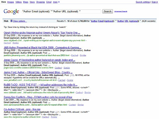Click the Show options link
Viewport: 159px width, 119px height.
(x=20, y=21)
